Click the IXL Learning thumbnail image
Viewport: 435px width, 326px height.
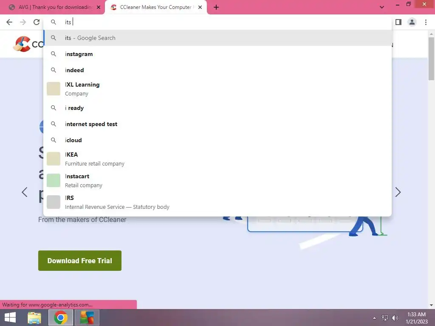(54, 89)
